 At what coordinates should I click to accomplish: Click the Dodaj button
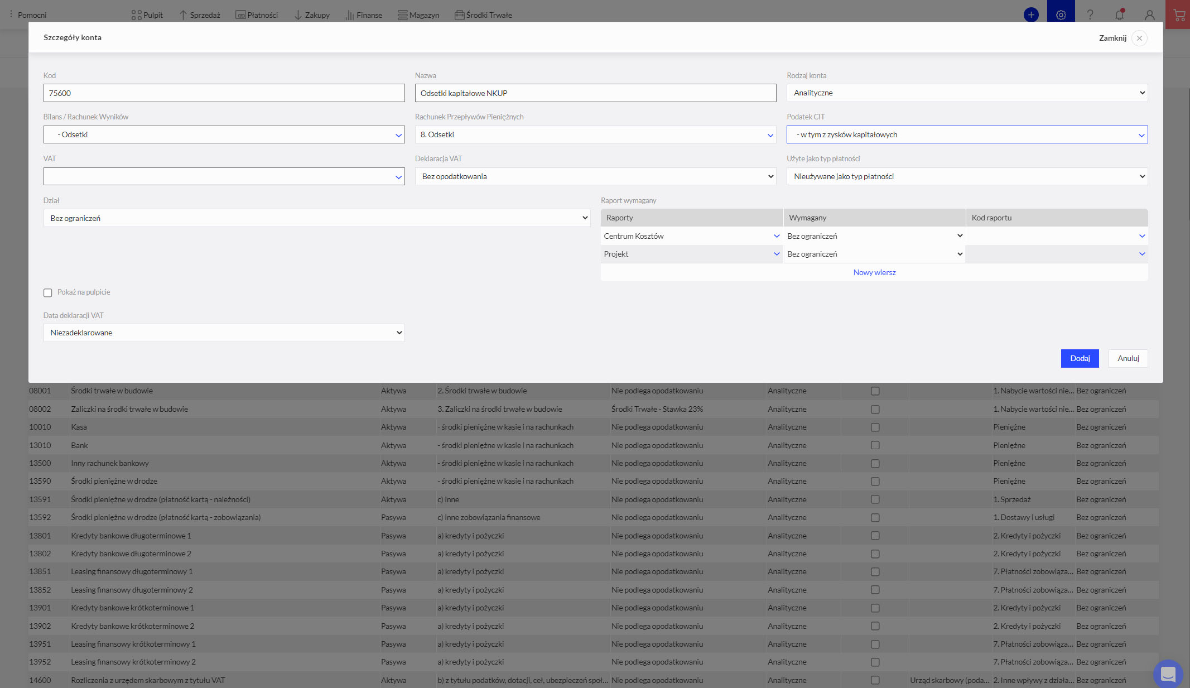pos(1080,358)
